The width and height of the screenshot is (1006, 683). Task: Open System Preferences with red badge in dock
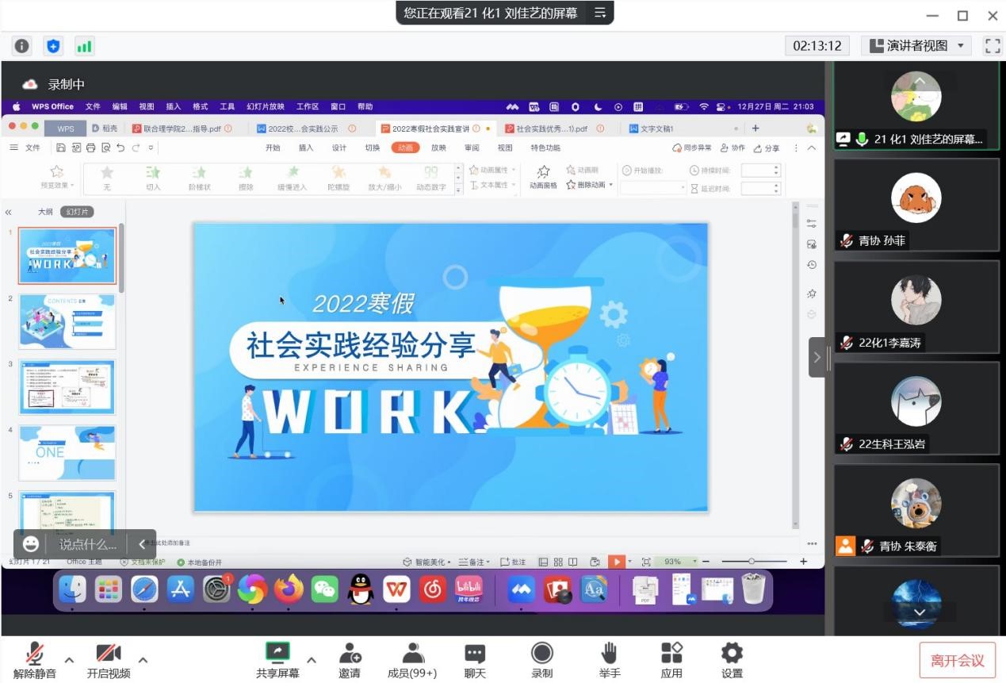click(x=216, y=589)
